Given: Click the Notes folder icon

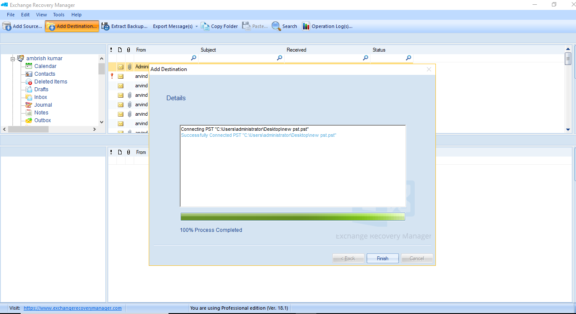Looking at the screenshot, I should tap(29, 112).
